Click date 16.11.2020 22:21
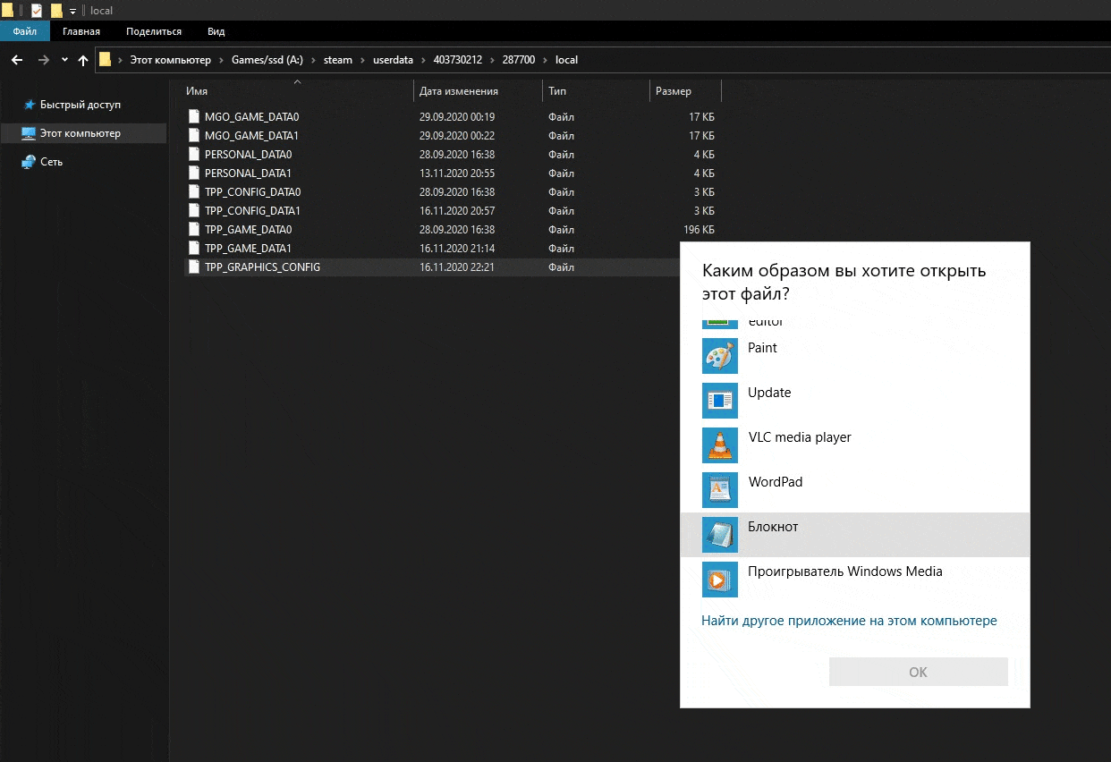This screenshot has height=762, width=1111. tap(457, 267)
